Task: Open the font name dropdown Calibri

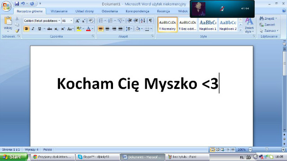Action: pyautogui.click(x=59, y=21)
